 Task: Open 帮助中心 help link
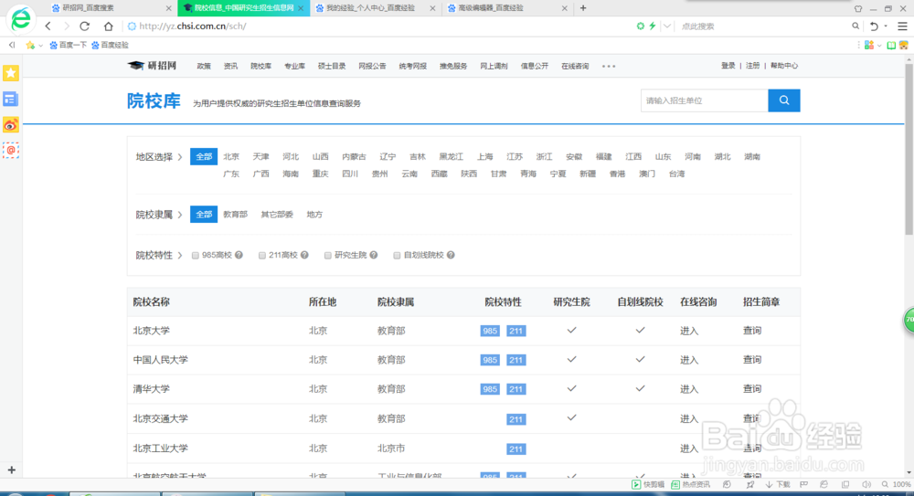click(784, 66)
